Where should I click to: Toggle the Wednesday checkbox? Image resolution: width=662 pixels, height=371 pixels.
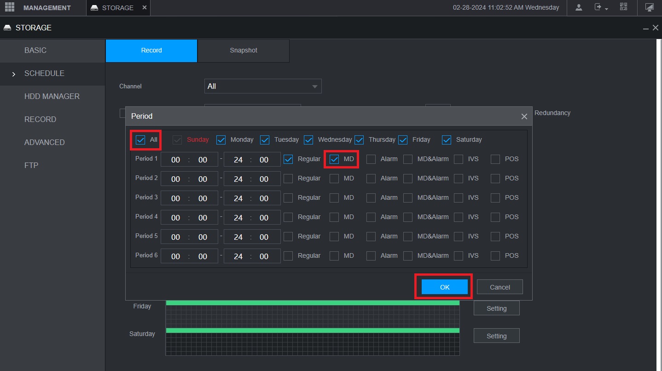click(x=308, y=139)
